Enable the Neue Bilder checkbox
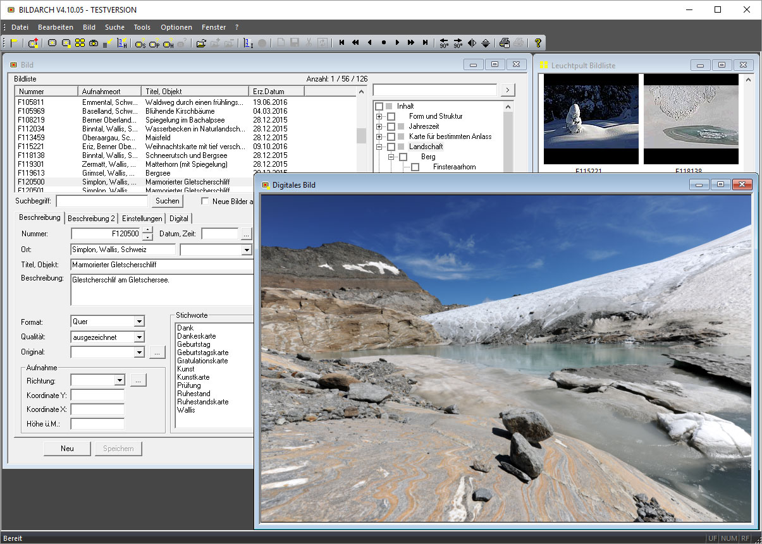This screenshot has width=762, height=544. pyautogui.click(x=205, y=202)
